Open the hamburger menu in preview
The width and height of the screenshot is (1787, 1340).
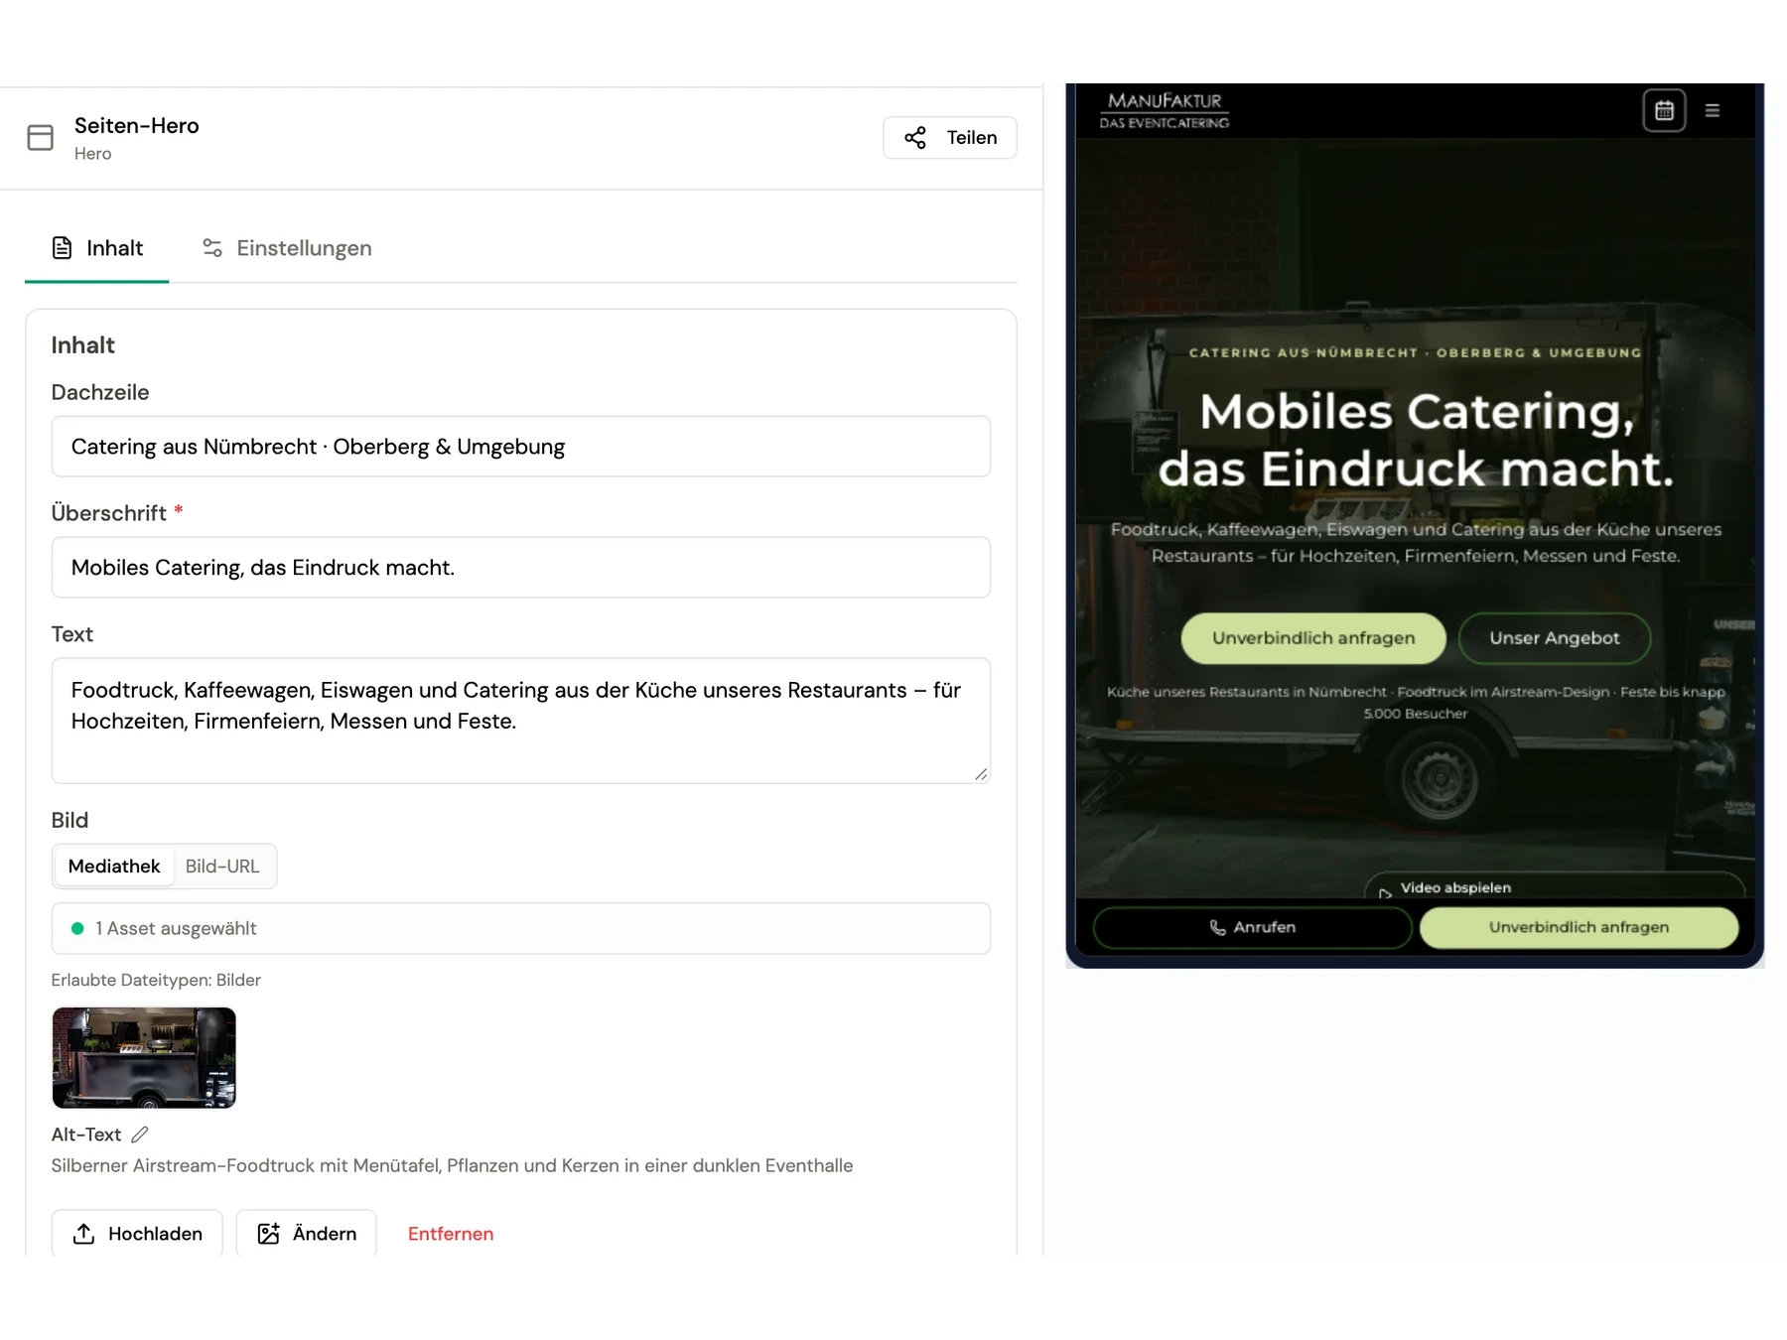(x=1713, y=110)
